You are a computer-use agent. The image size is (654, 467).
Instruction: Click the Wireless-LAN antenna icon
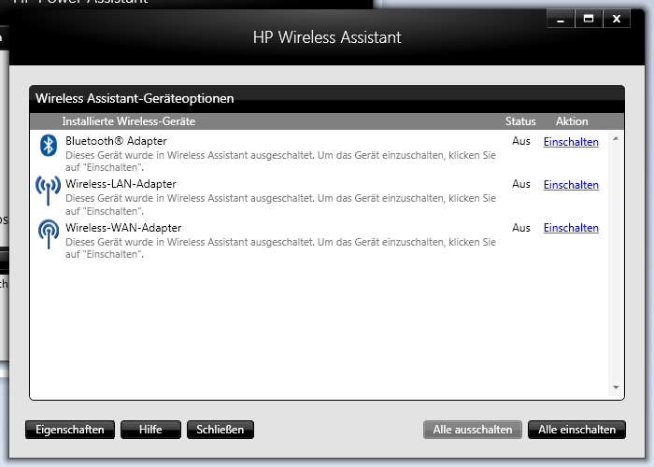click(48, 191)
